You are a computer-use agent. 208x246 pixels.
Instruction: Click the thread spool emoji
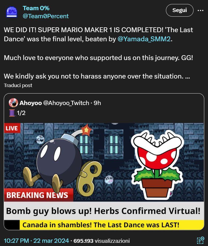(12, 113)
